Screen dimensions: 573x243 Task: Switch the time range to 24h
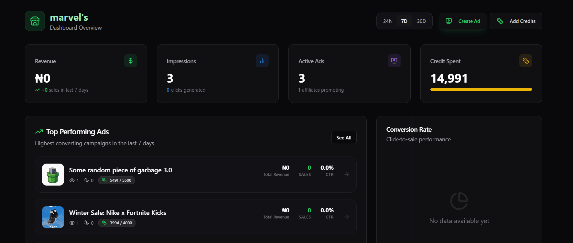pyautogui.click(x=387, y=21)
